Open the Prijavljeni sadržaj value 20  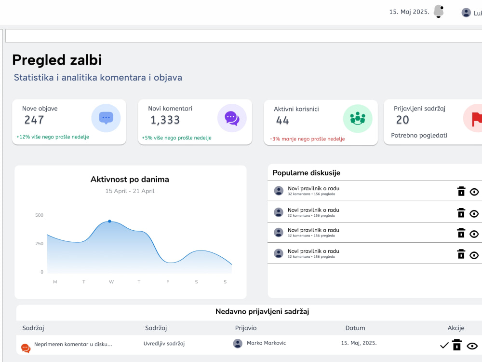(402, 120)
